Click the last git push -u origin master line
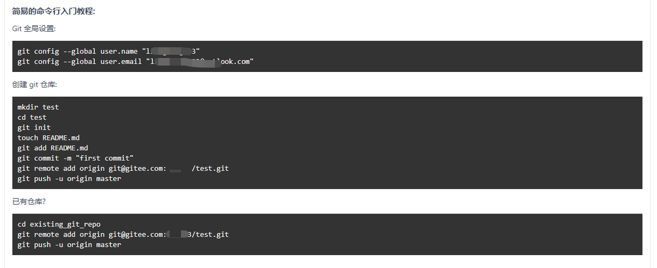Image resolution: width=657 pixels, height=268 pixels. [69, 245]
